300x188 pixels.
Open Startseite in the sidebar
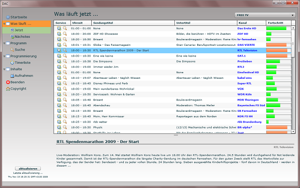point(19,17)
